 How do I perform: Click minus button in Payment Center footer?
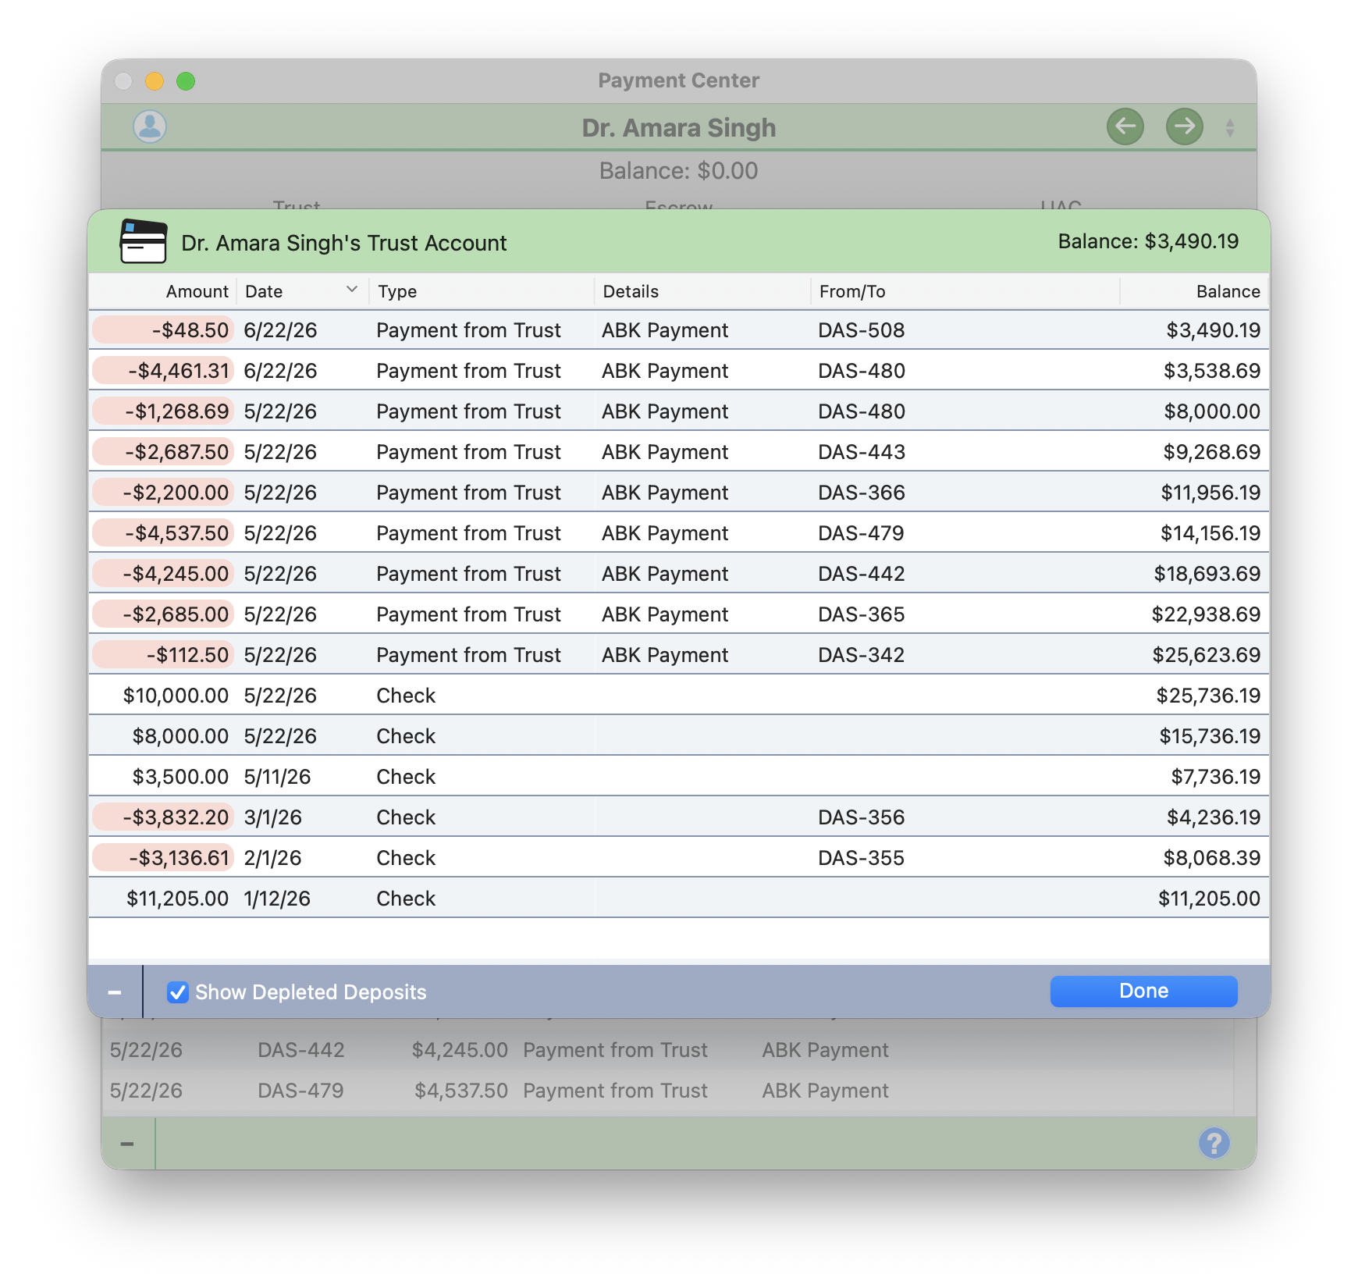[x=127, y=1144]
